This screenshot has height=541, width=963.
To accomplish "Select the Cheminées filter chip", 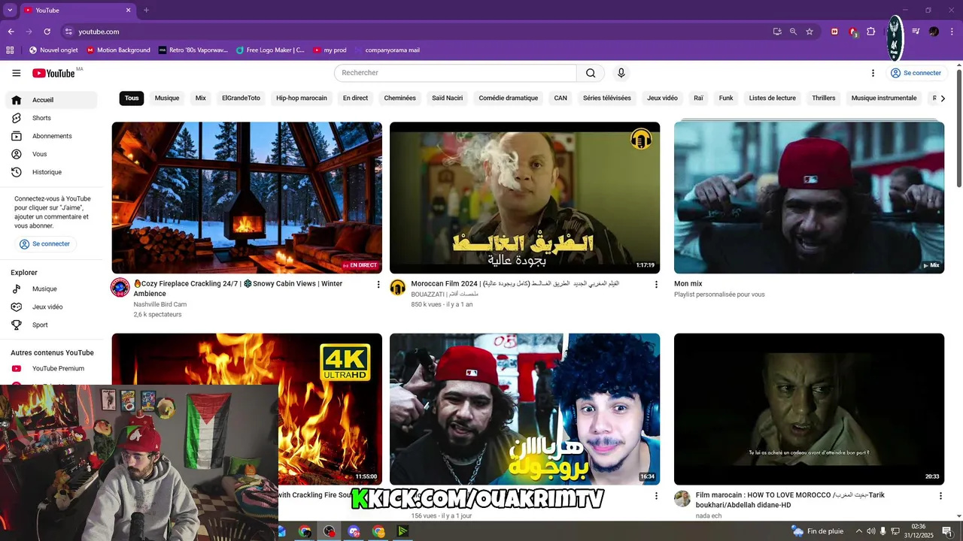I will click(399, 98).
